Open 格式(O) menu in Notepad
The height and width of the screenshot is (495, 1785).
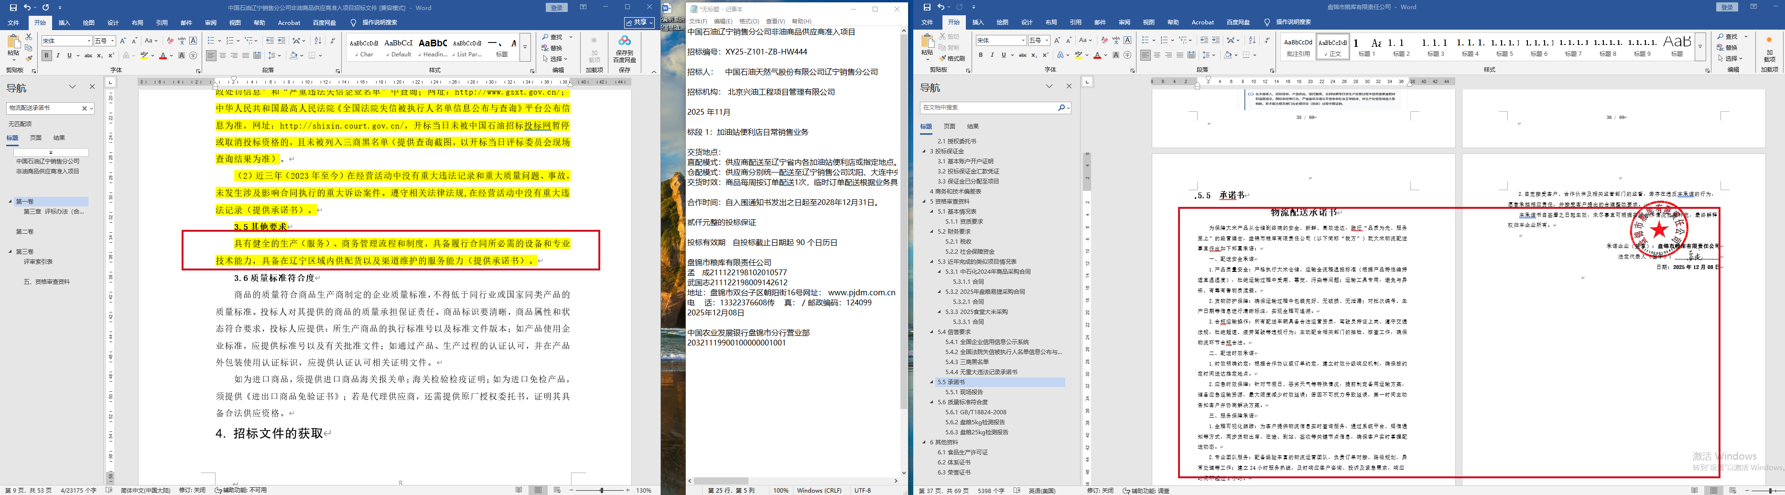[x=749, y=22]
